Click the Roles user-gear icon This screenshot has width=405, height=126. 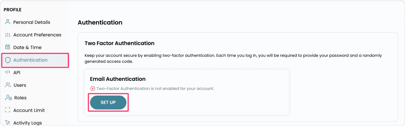(x=8, y=98)
